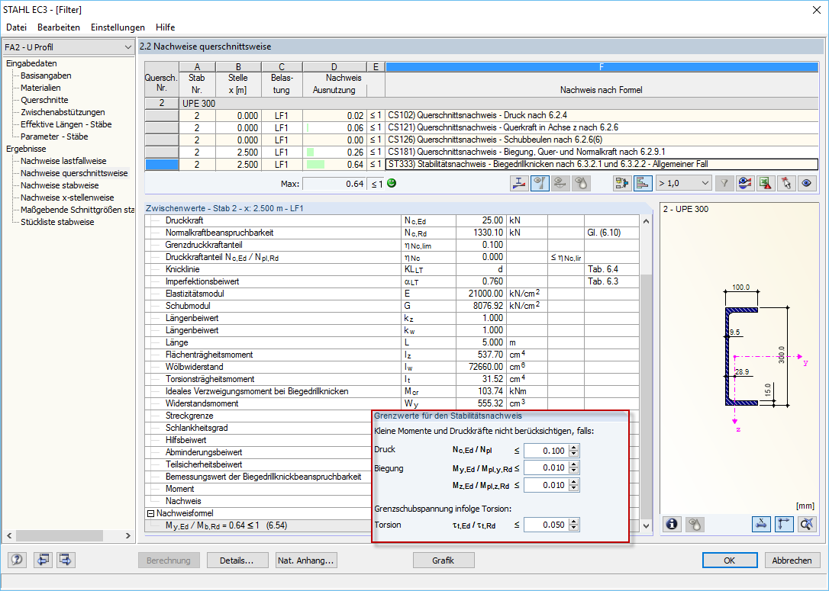Open cross-section info icon below UPE 300 graphic

click(x=672, y=524)
